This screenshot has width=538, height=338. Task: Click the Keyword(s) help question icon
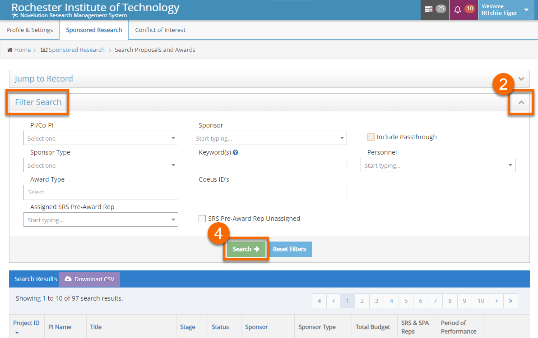pos(236,152)
